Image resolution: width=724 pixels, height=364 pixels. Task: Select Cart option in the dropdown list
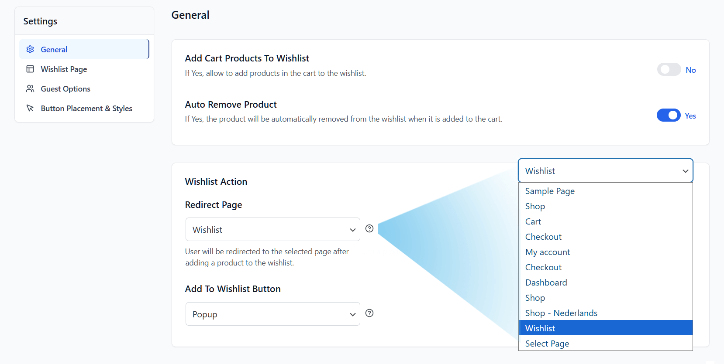tap(533, 221)
